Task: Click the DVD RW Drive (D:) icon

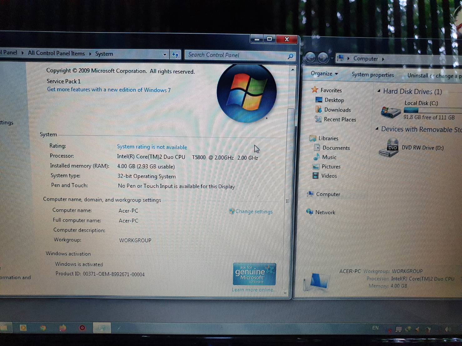Action: pyautogui.click(x=389, y=148)
